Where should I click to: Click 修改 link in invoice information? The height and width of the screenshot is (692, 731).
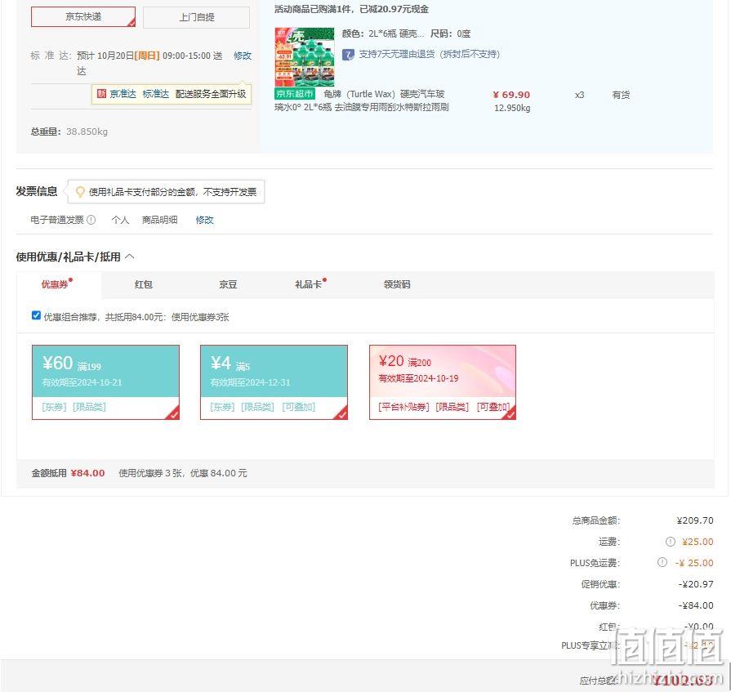point(204,220)
